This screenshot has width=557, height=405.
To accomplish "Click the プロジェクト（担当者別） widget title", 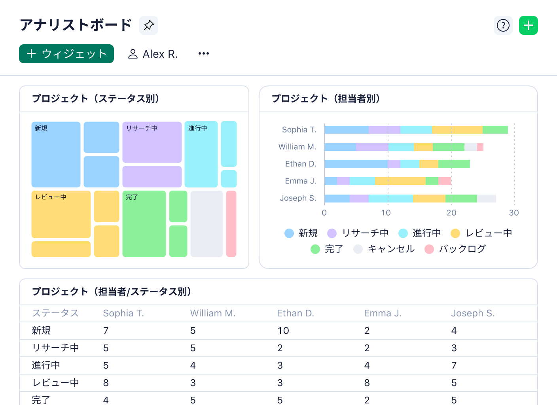I will coord(326,98).
